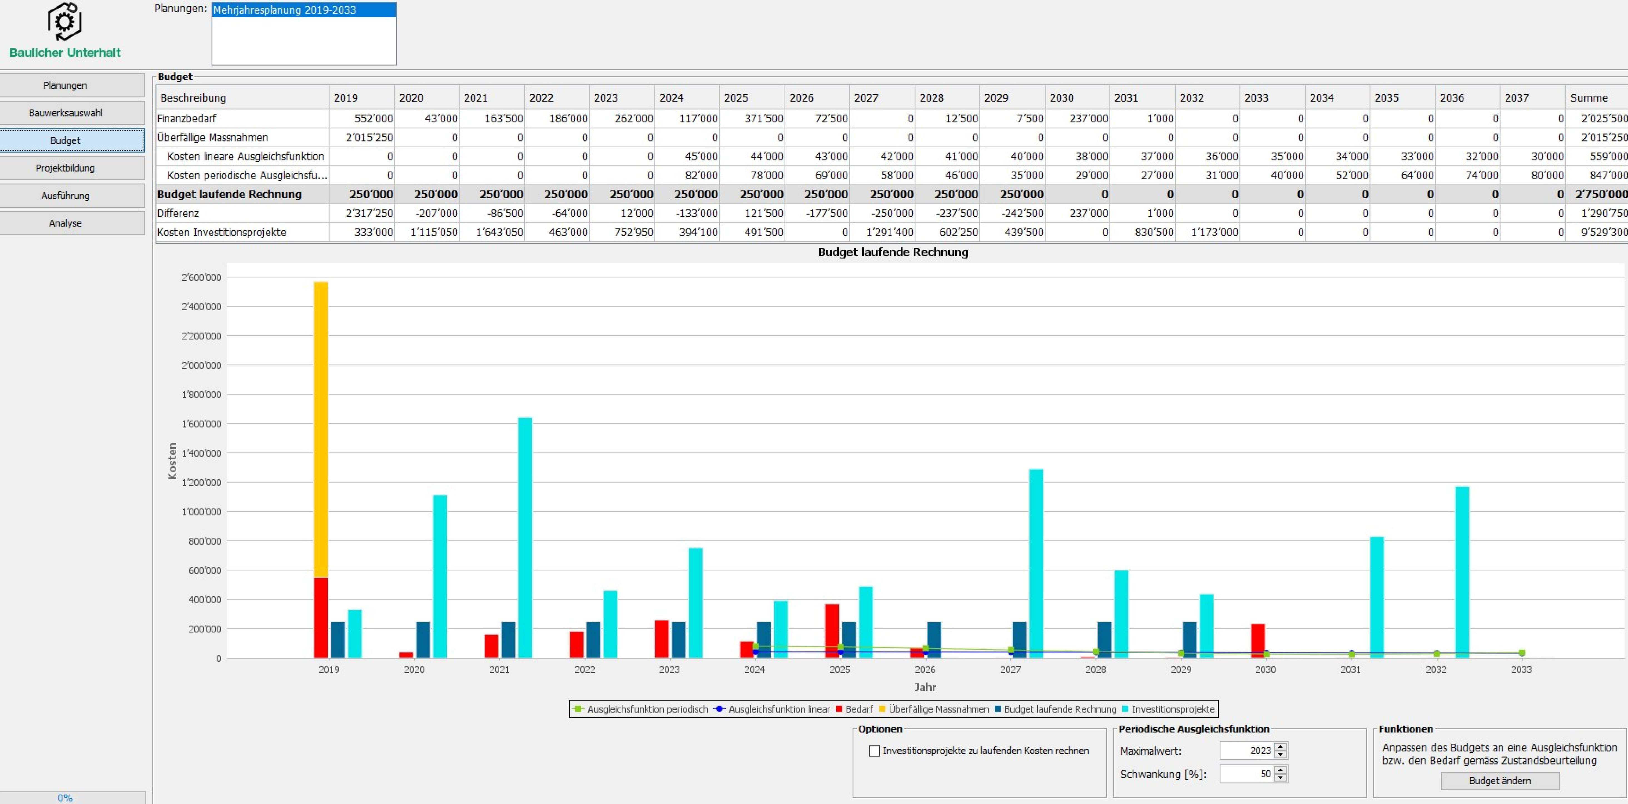Enable Investitionsprojekte zu laufenden Kosten rechnen
This screenshot has width=1628, height=804.
pos(875,751)
